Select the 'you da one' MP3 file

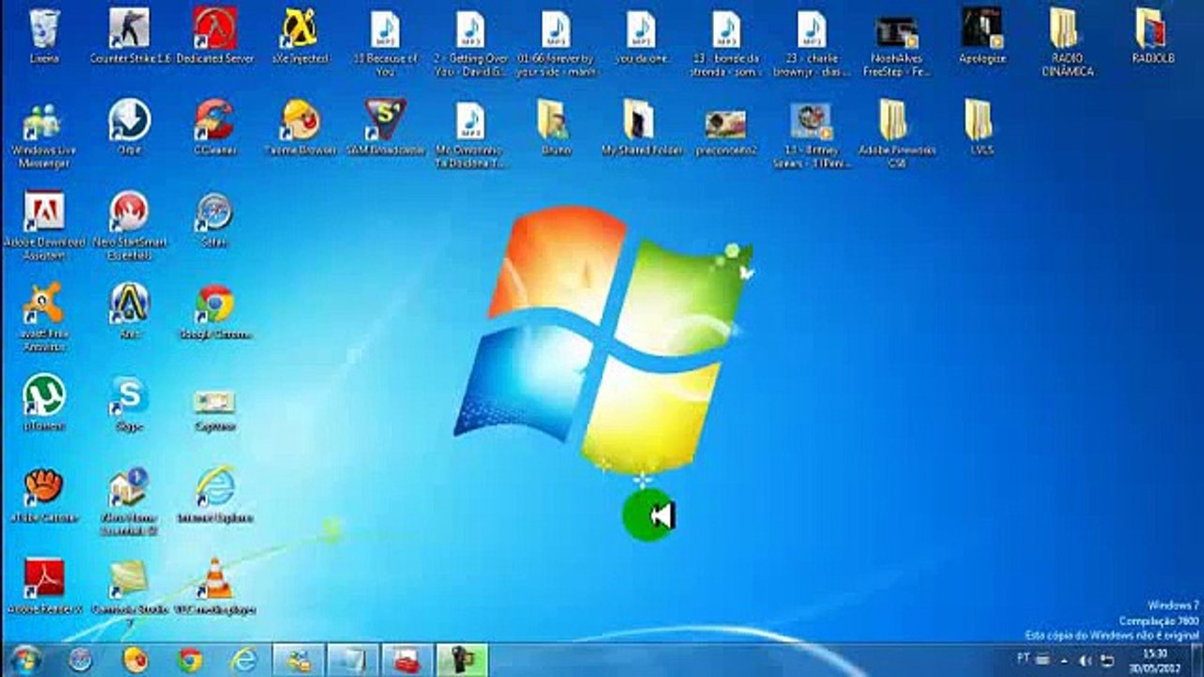pyautogui.click(x=642, y=37)
